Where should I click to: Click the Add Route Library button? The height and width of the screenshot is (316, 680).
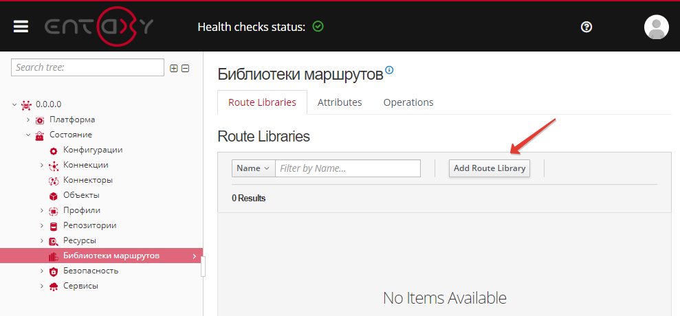pyautogui.click(x=489, y=168)
